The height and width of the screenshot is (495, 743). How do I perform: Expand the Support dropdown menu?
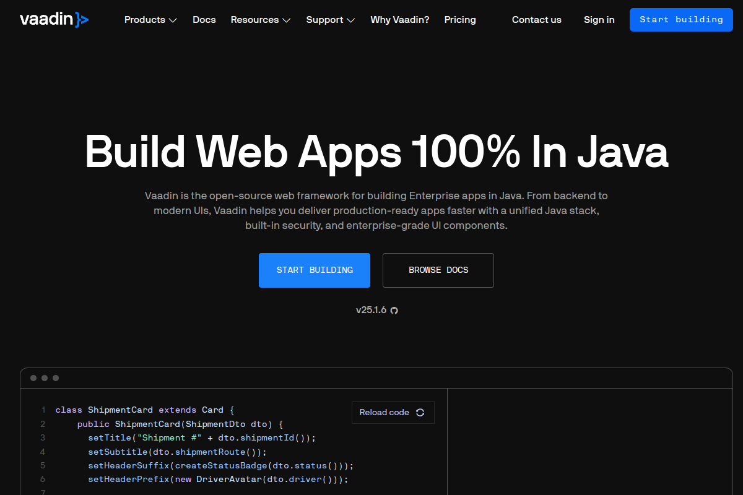(331, 20)
